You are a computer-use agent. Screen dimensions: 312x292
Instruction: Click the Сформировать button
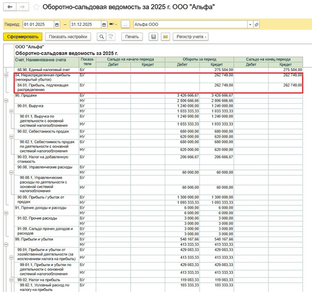(23, 37)
